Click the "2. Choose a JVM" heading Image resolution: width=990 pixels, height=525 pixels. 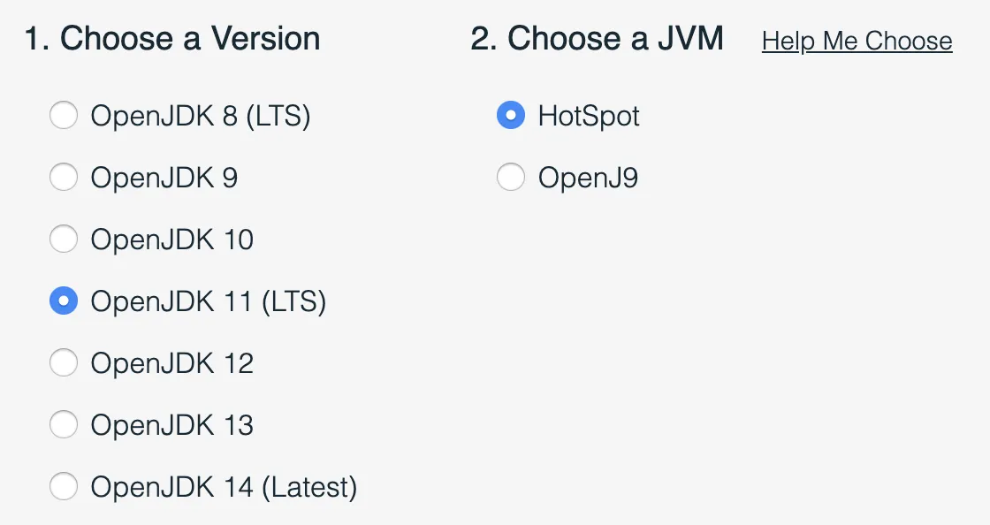pyautogui.click(x=597, y=39)
